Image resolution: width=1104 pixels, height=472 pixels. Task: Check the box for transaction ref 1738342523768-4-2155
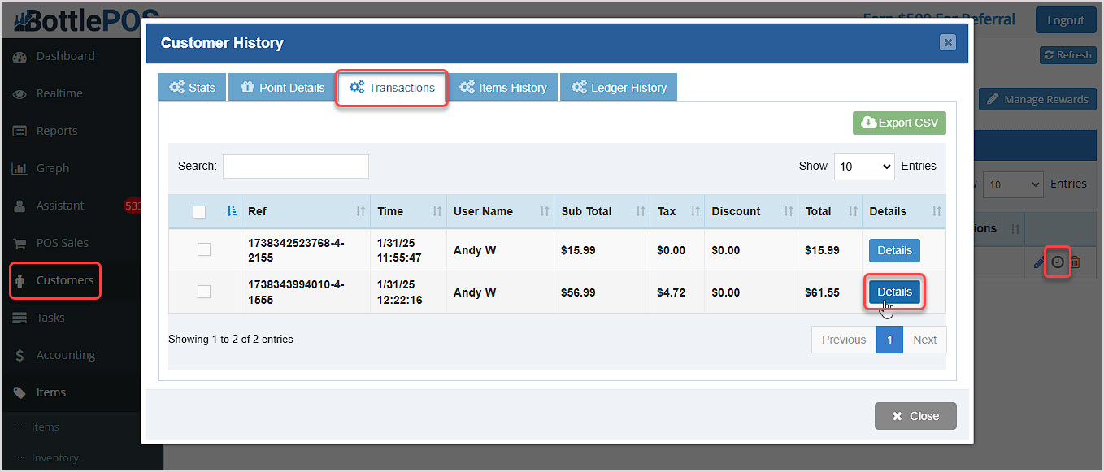tap(204, 249)
